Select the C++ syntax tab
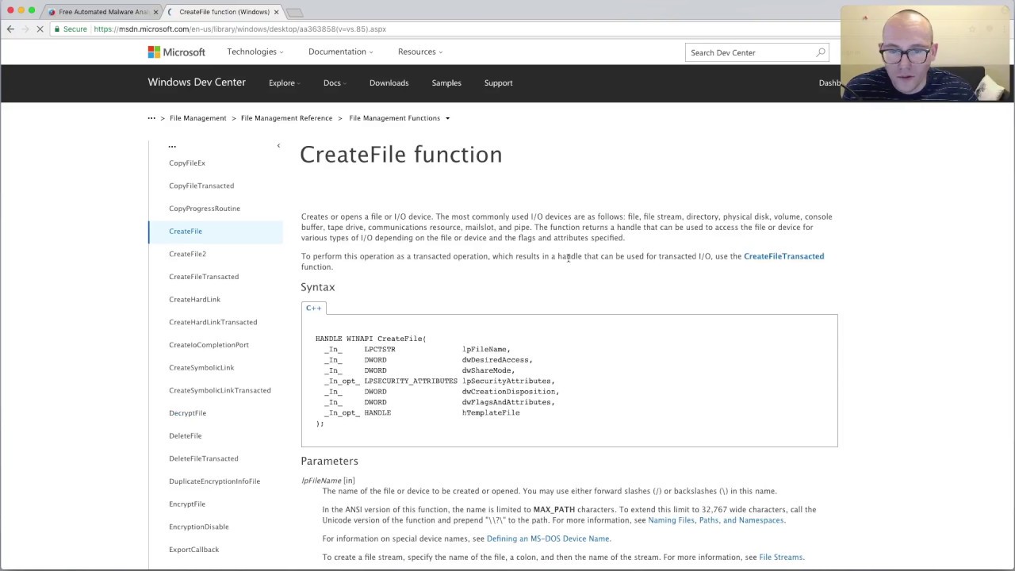 pyautogui.click(x=313, y=308)
